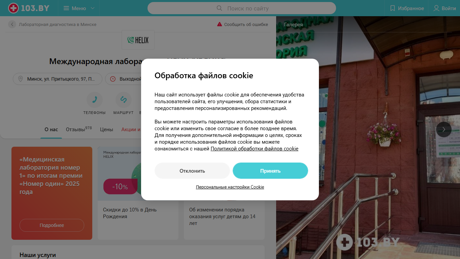Open Политикой обработки файлов cookie link
Viewport: 460px width, 259px height.
point(255,149)
